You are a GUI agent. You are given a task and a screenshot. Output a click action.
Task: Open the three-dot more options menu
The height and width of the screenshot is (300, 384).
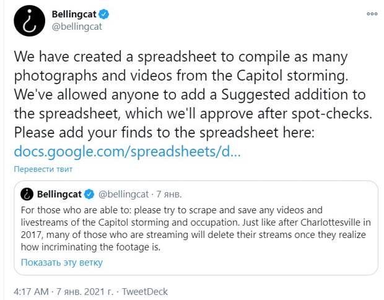(372, 14)
